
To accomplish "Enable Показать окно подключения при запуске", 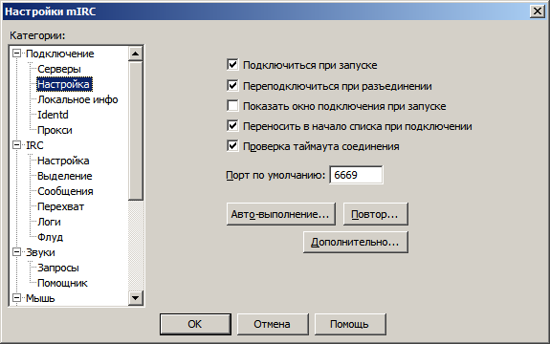I will (x=232, y=106).
